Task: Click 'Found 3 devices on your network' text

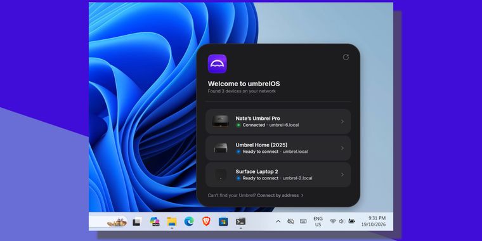Action: coord(242,91)
